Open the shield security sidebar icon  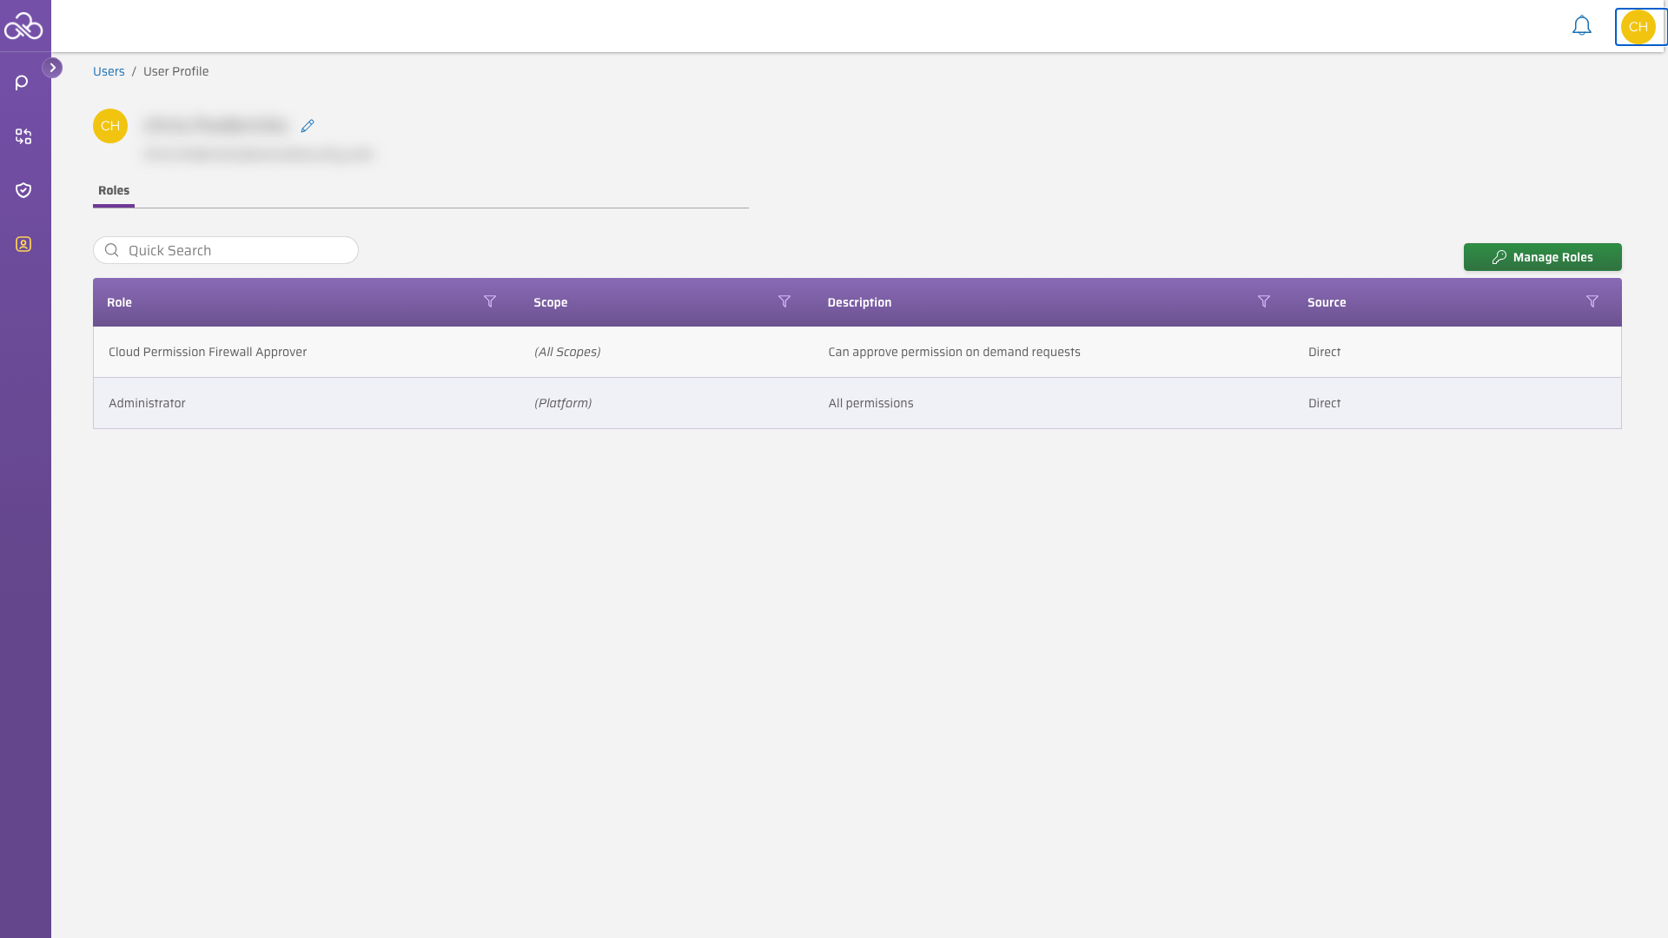23,190
